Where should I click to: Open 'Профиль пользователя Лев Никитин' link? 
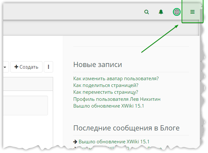117,99
